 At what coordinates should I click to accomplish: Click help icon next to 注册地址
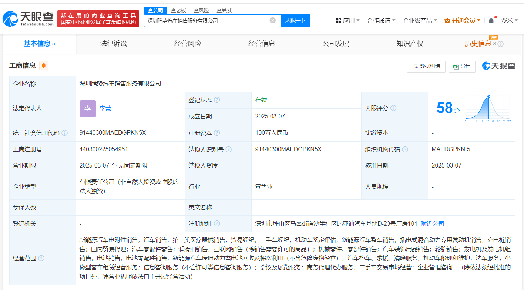point(217,223)
